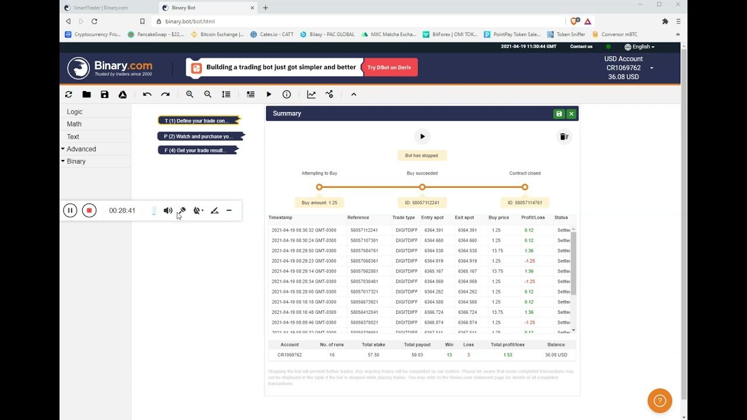Save bot using toolbar floppy icon
747x420 pixels.
pos(104,94)
